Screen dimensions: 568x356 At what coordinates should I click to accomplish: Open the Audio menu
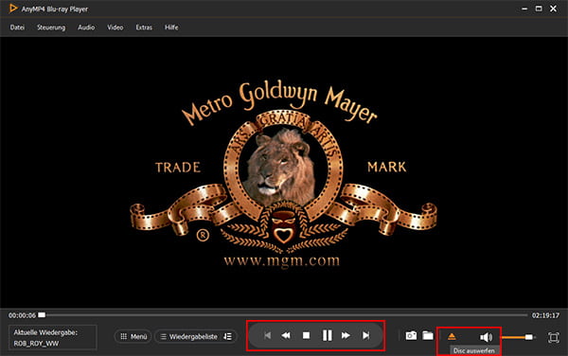click(86, 27)
